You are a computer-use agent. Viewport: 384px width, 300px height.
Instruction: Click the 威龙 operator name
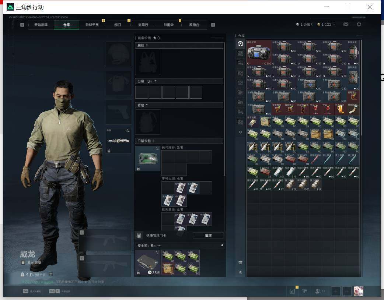(x=27, y=254)
